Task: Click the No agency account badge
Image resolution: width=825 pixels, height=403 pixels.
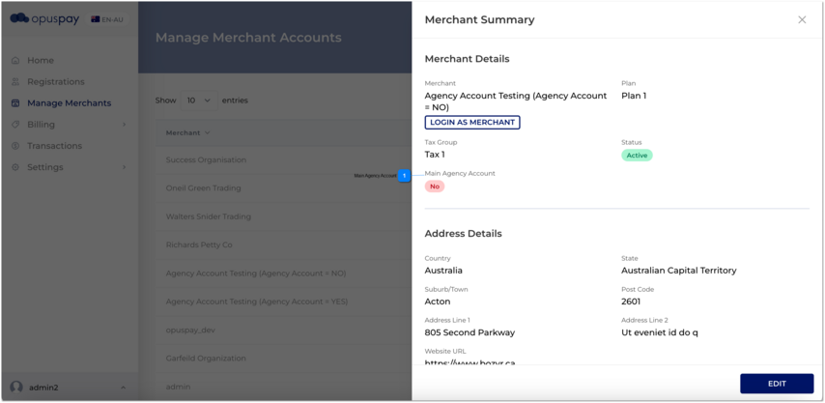Action: pos(435,187)
